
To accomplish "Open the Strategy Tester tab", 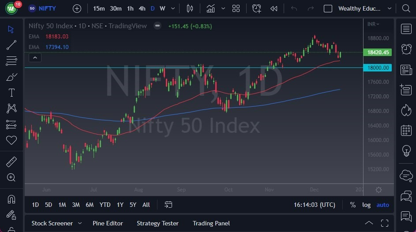I will [157, 223].
